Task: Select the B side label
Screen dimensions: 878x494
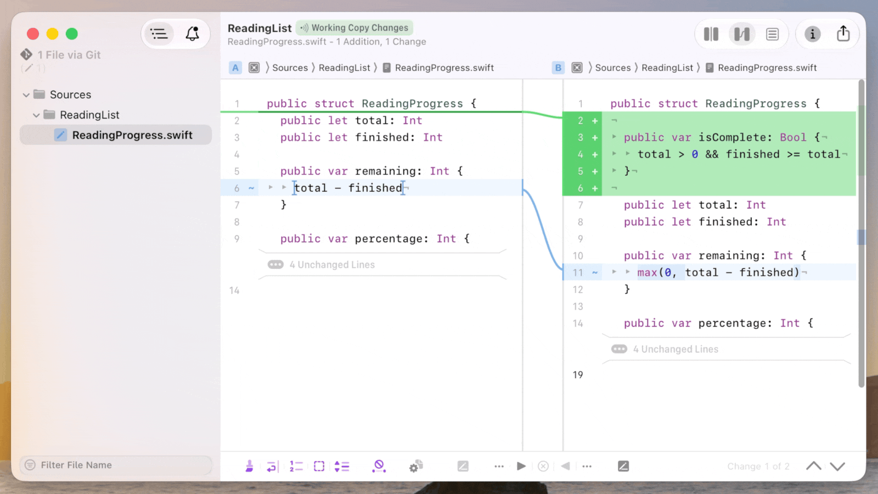Action: point(558,68)
